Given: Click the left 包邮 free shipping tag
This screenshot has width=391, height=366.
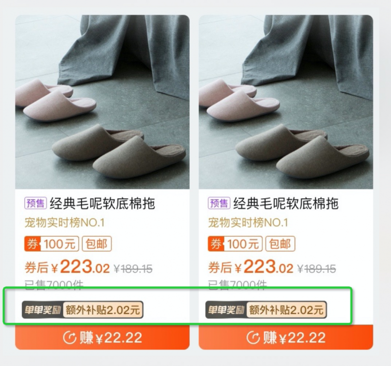Looking at the screenshot, I should coord(97,243).
